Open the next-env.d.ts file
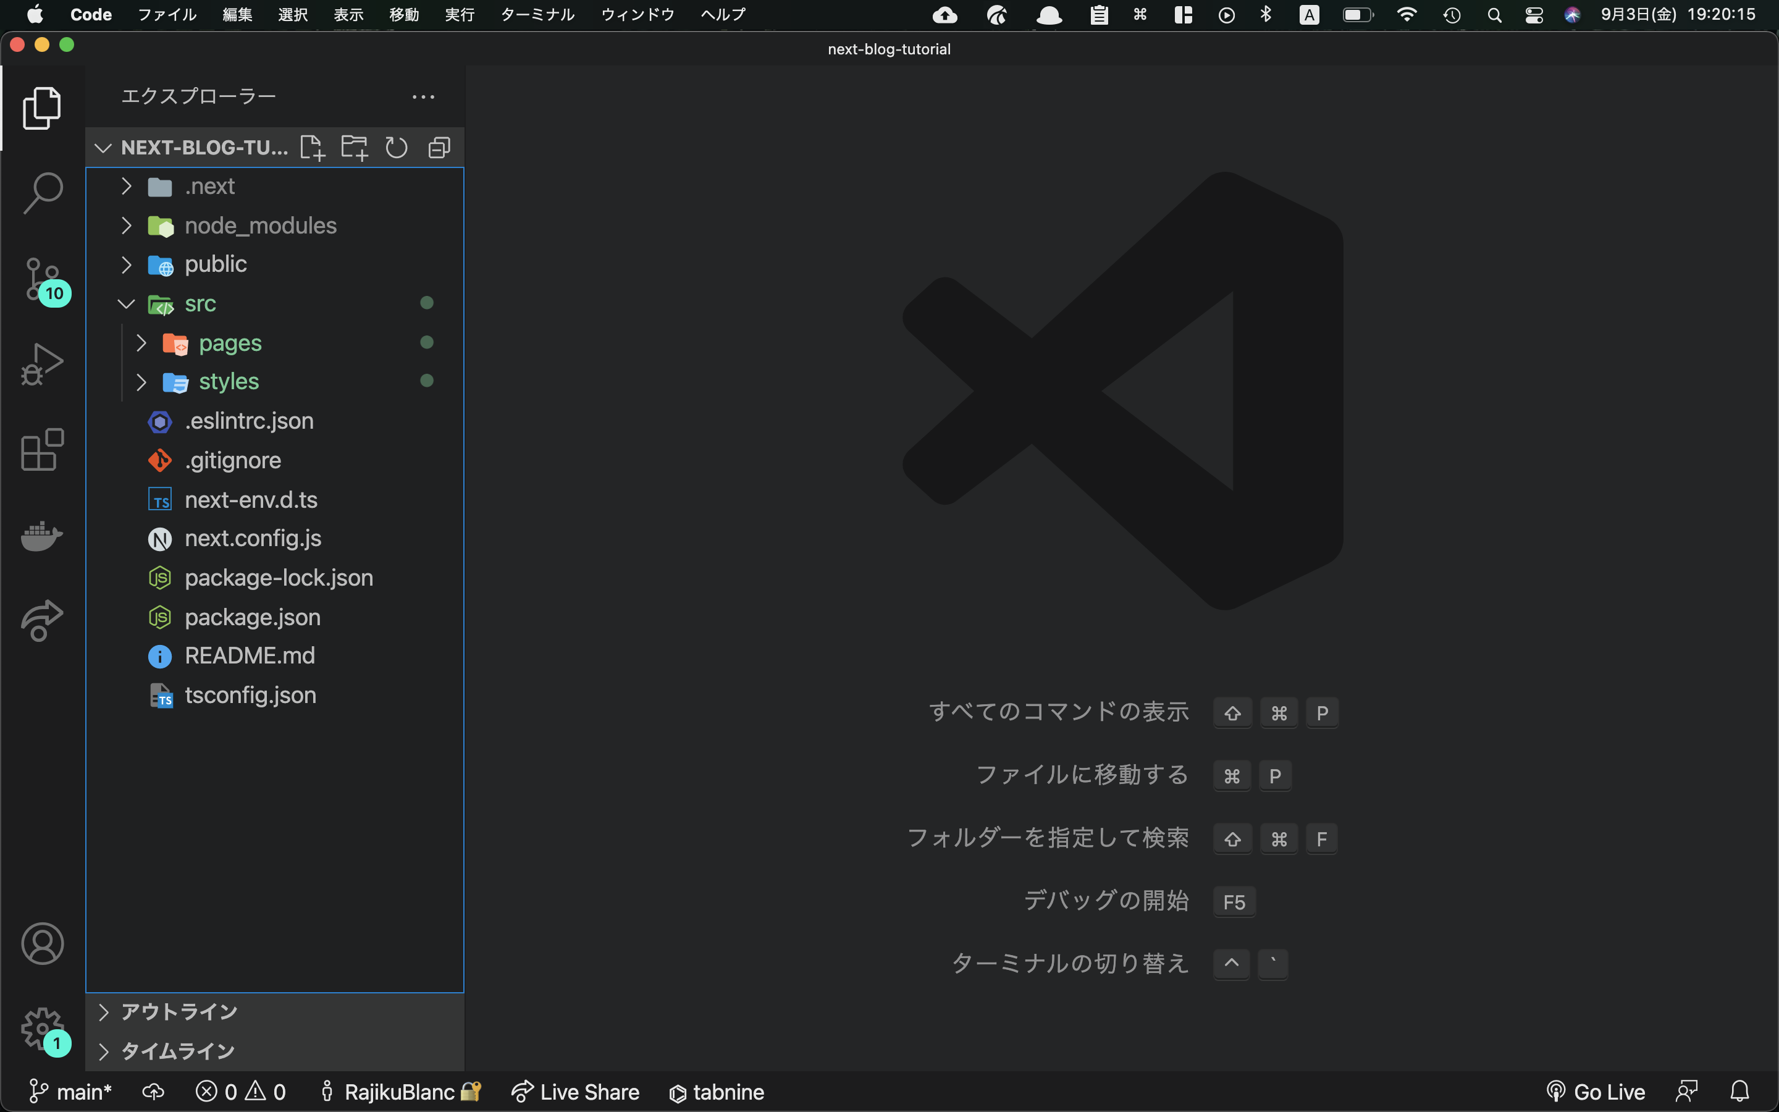Viewport: 1779px width, 1112px height. 274,500
